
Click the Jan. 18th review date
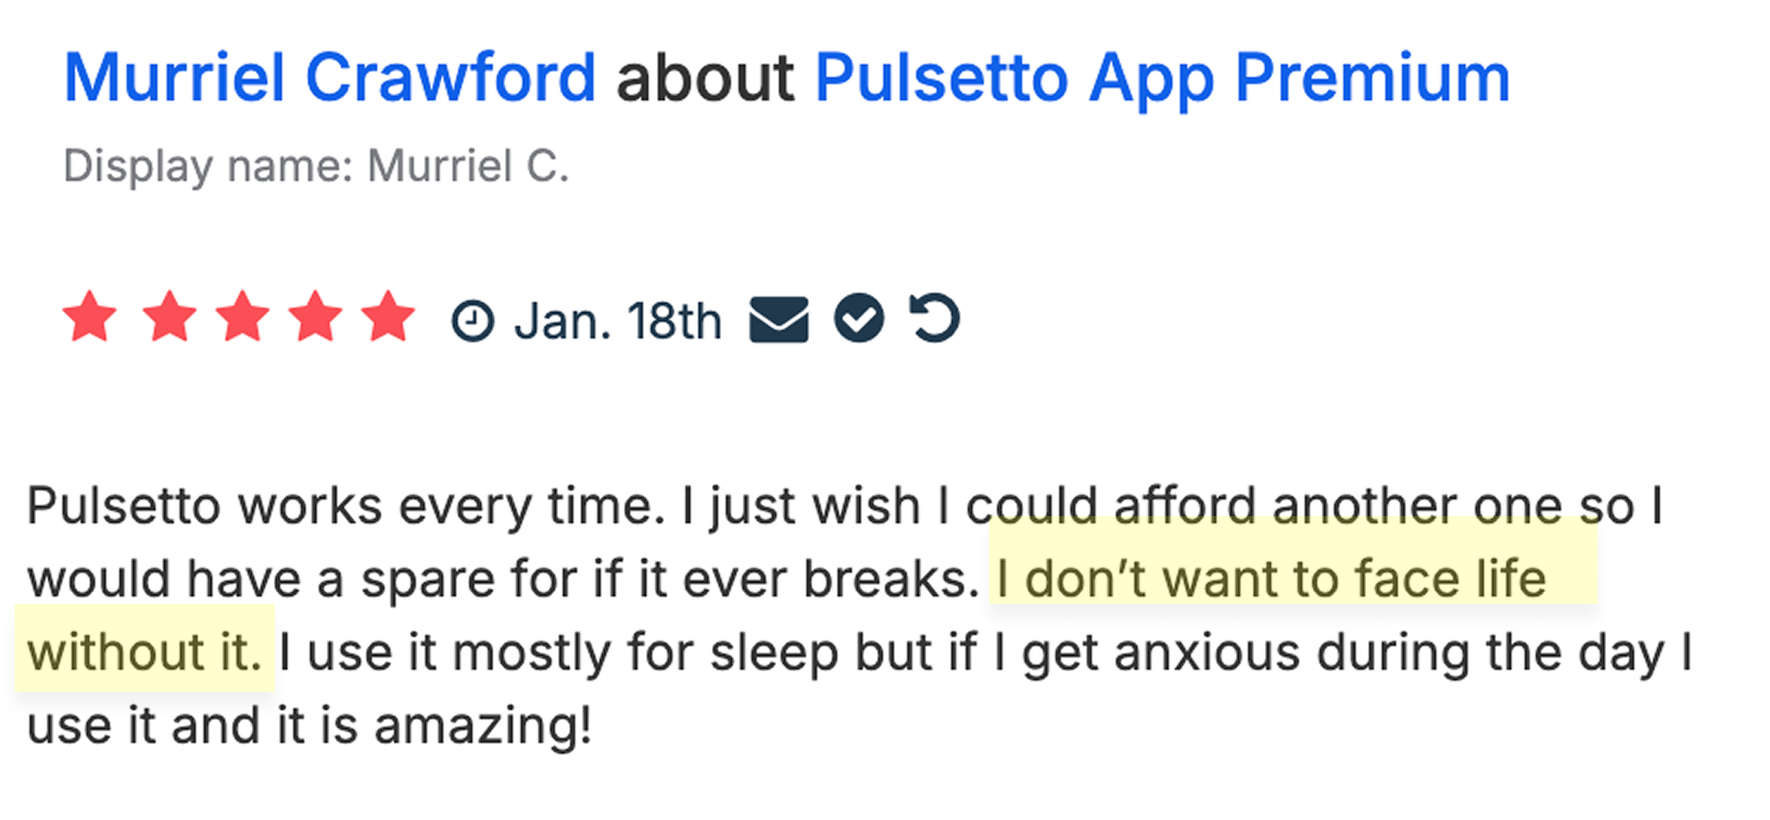point(618,321)
